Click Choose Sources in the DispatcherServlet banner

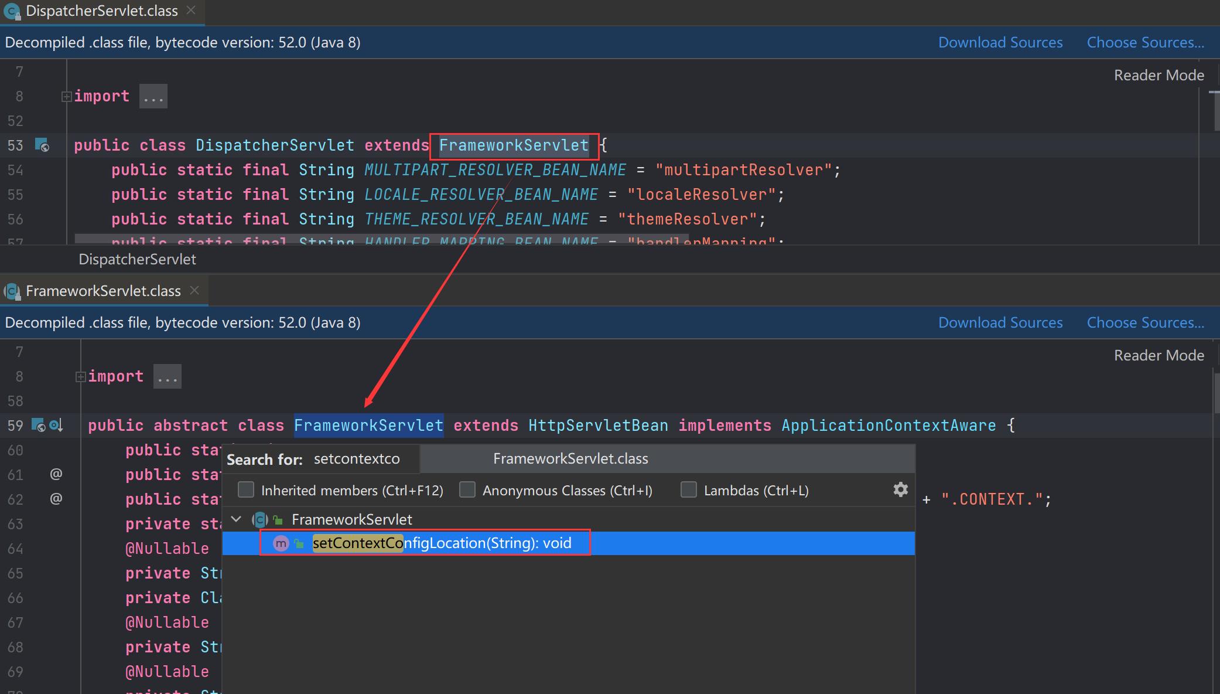1146,42
